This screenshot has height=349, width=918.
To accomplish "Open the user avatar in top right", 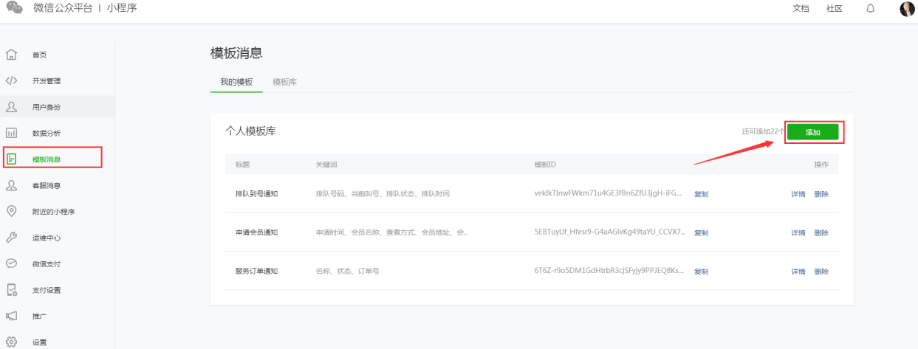I will [907, 9].
